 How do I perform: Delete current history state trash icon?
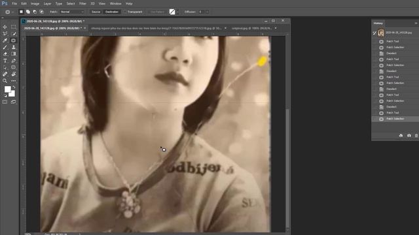(x=416, y=136)
